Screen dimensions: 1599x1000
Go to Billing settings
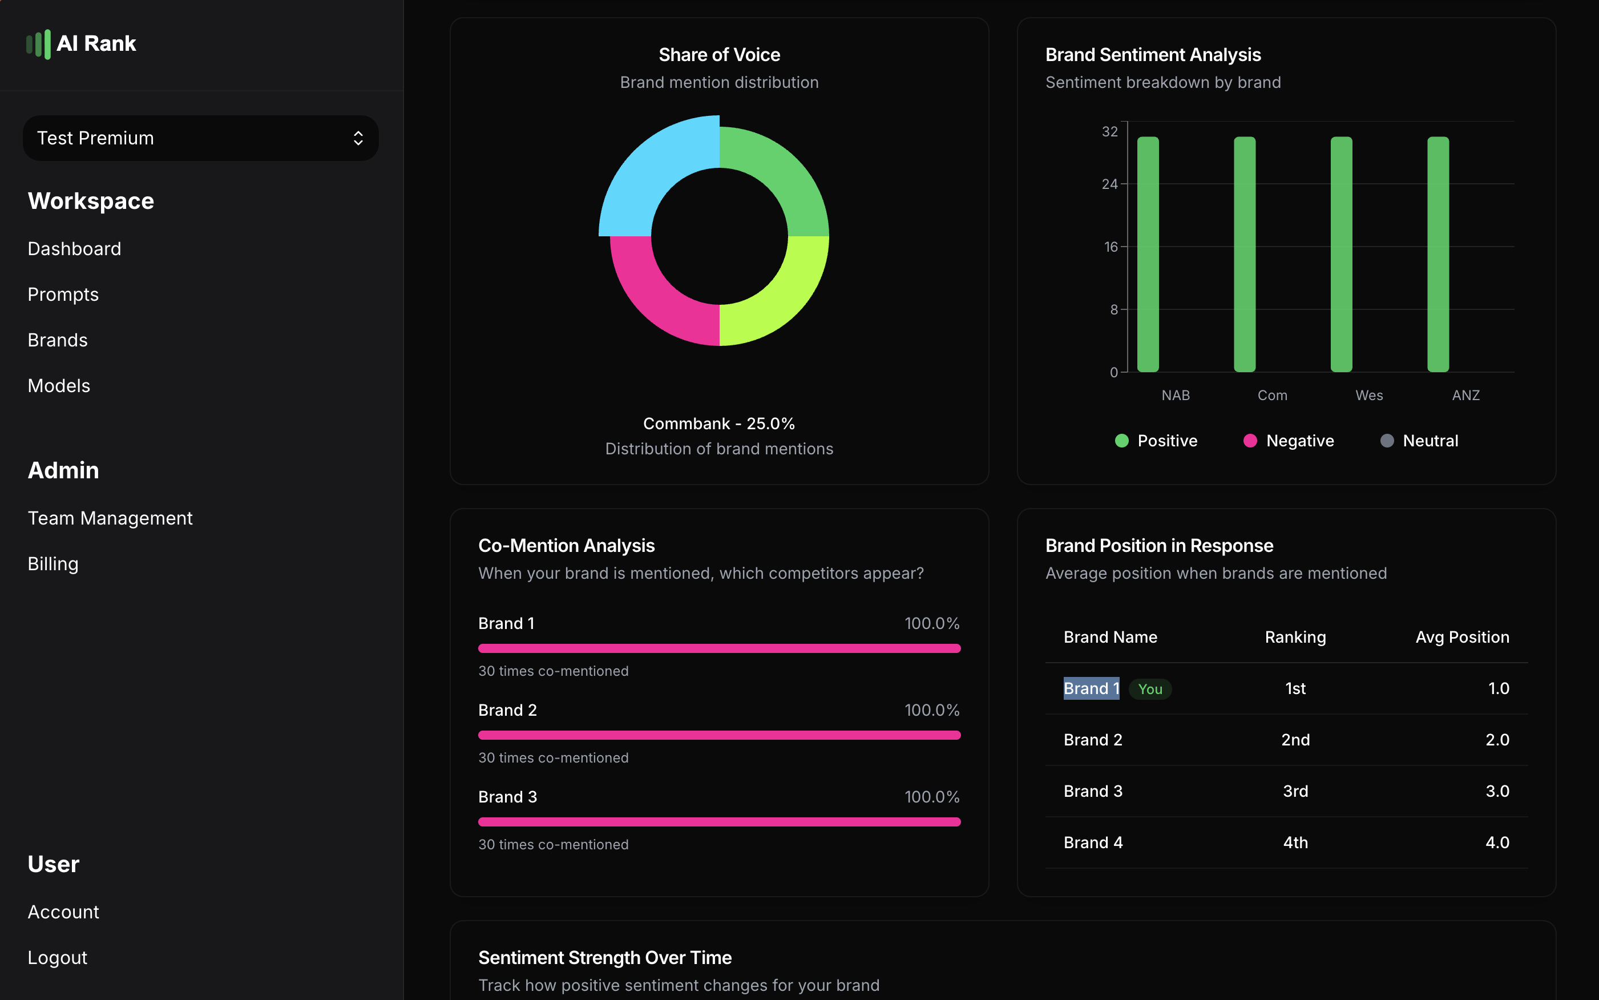coord(53,563)
